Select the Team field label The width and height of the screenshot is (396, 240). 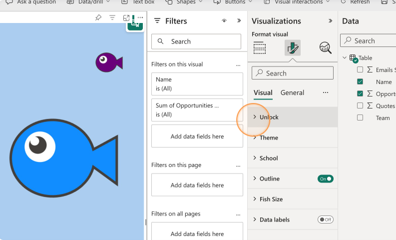point(383,118)
